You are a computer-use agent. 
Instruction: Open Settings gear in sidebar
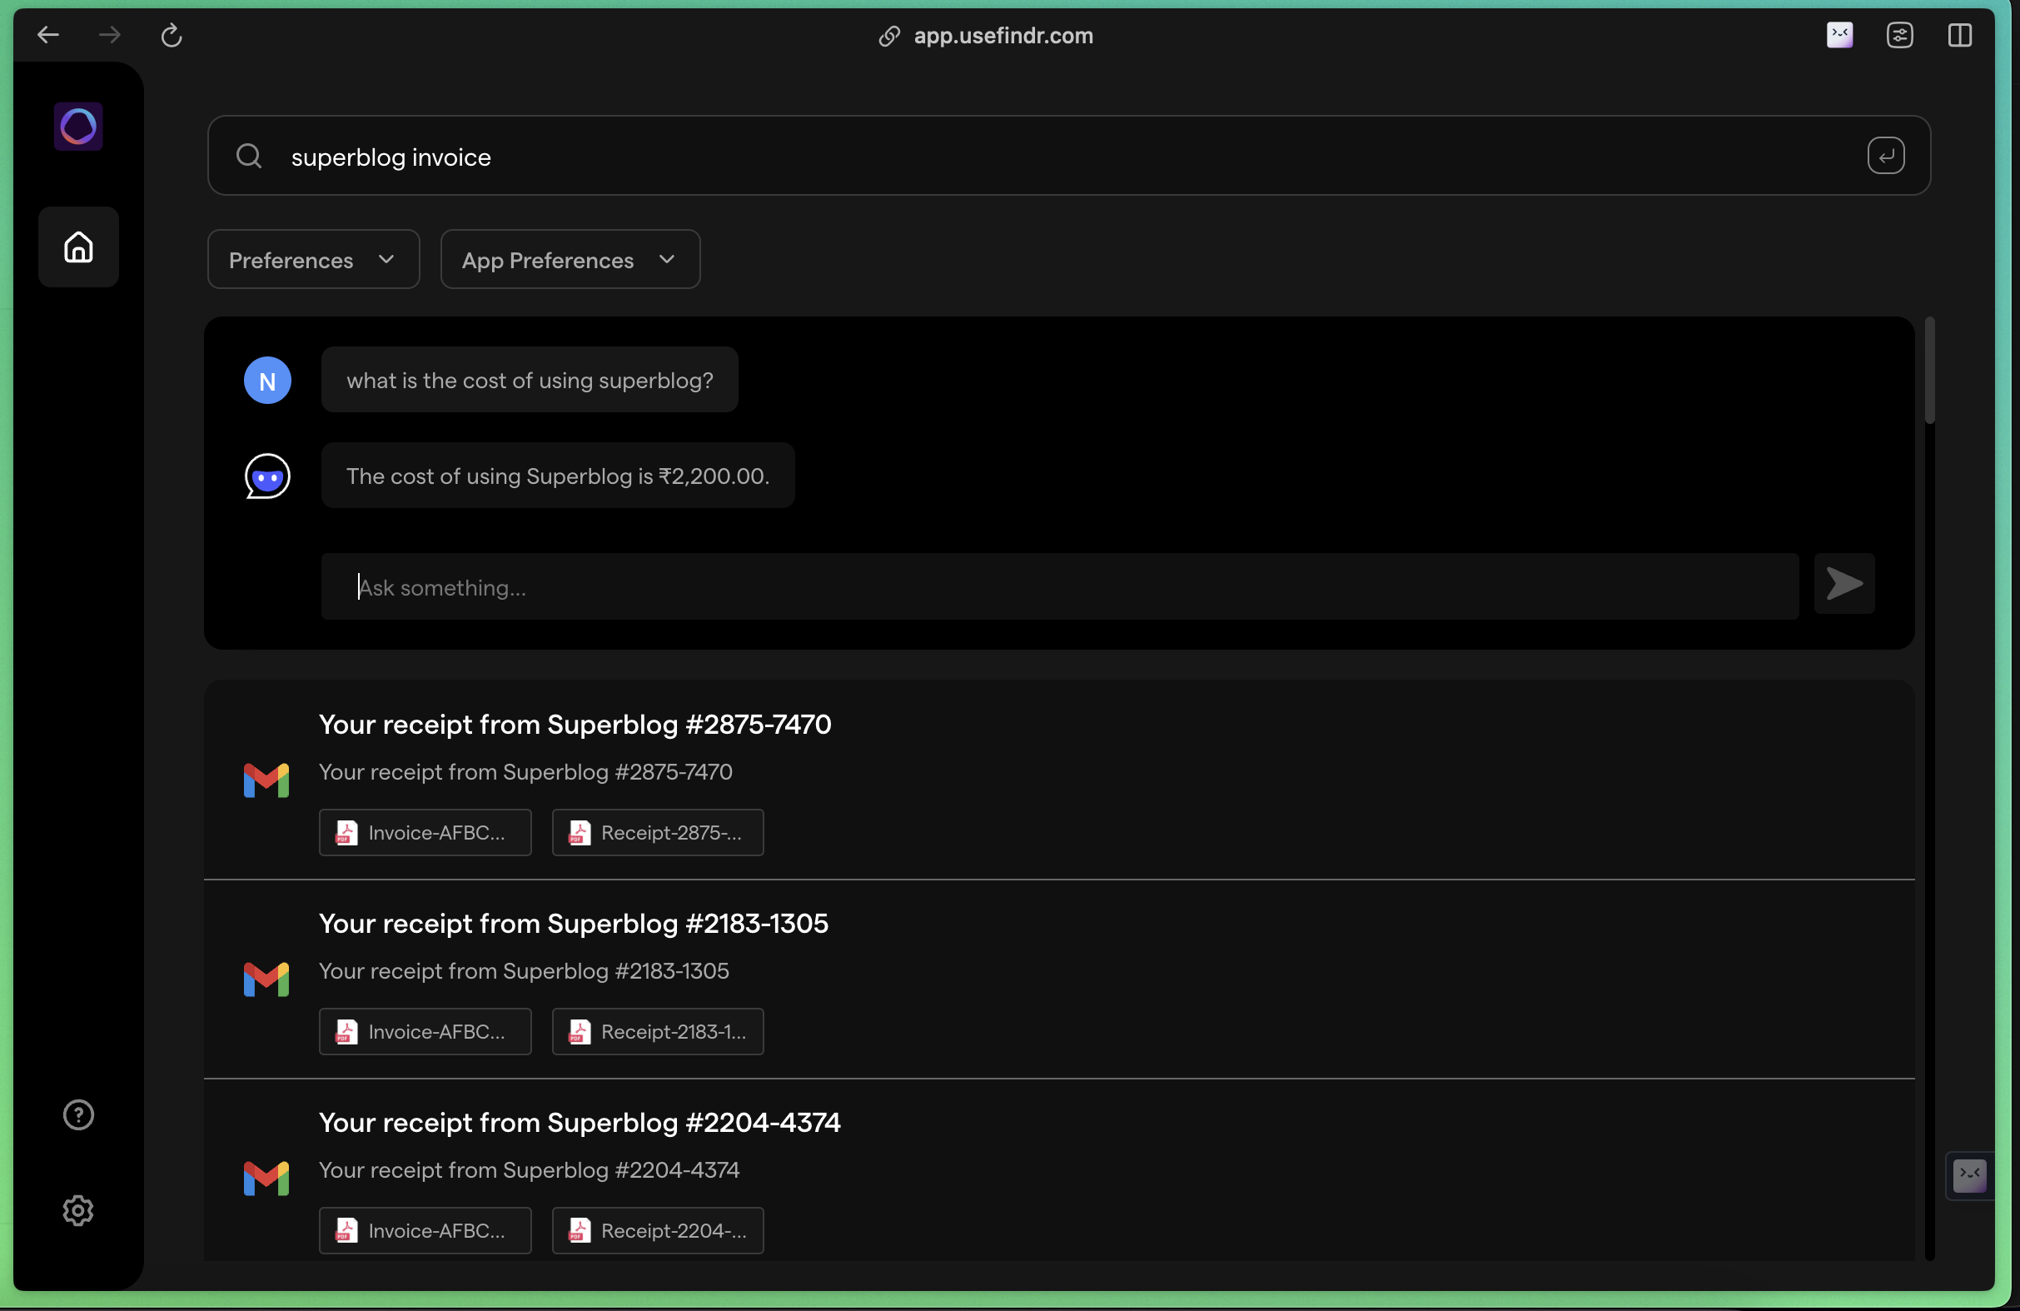pyautogui.click(x=78, y=1211)
